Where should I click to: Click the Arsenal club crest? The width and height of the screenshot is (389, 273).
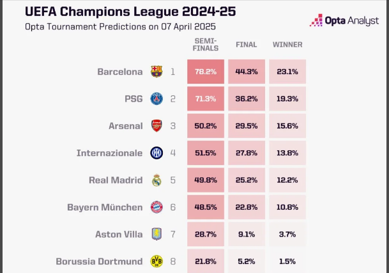(x=156, y=126)
